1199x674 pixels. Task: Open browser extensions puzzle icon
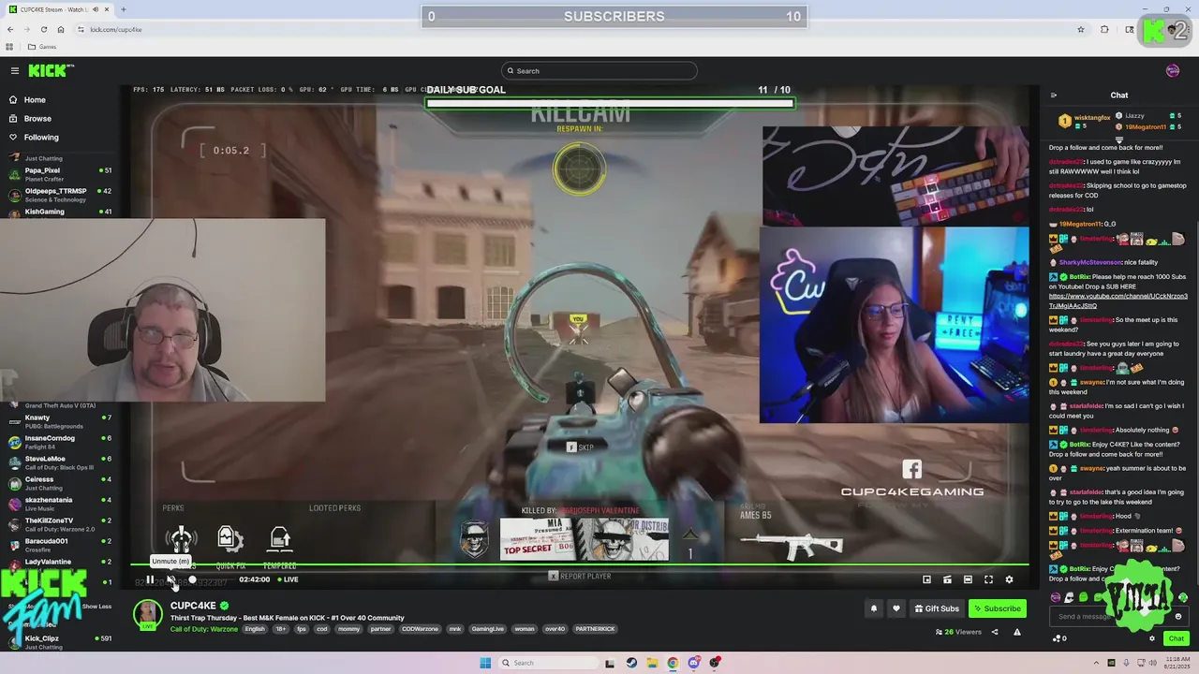tap(1104, 29)
